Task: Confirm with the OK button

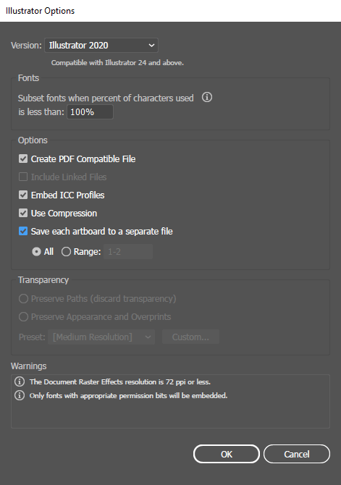Action: pyautogui.click(x=227, y=454)
